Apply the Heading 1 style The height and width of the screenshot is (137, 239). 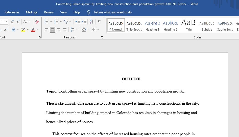152,25
